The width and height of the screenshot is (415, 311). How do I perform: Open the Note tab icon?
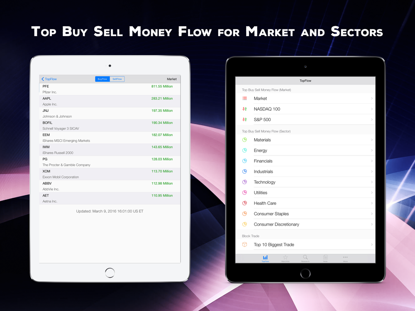[x=325, y=258]
